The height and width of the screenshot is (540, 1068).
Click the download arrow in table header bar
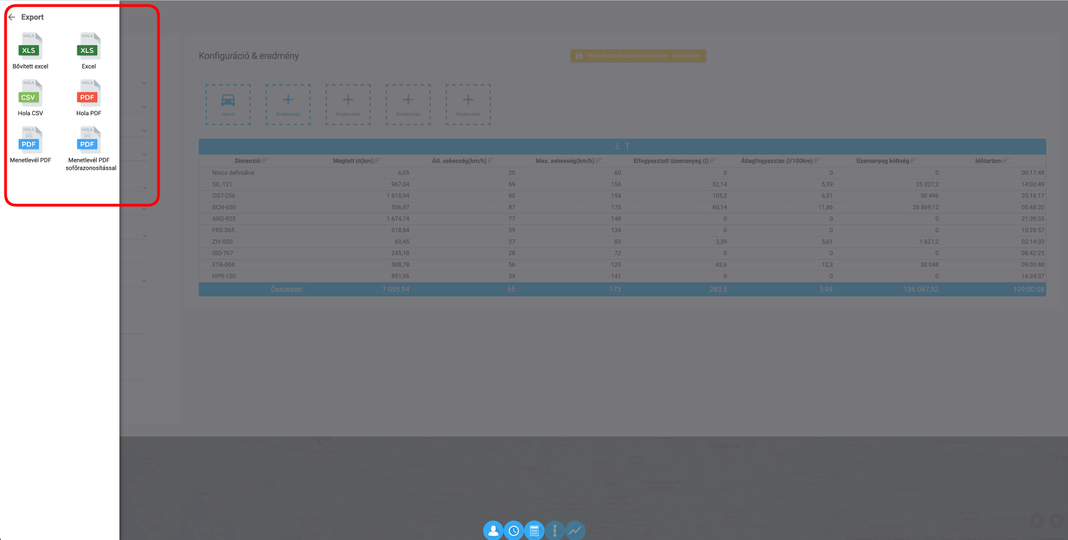[617, 146]
